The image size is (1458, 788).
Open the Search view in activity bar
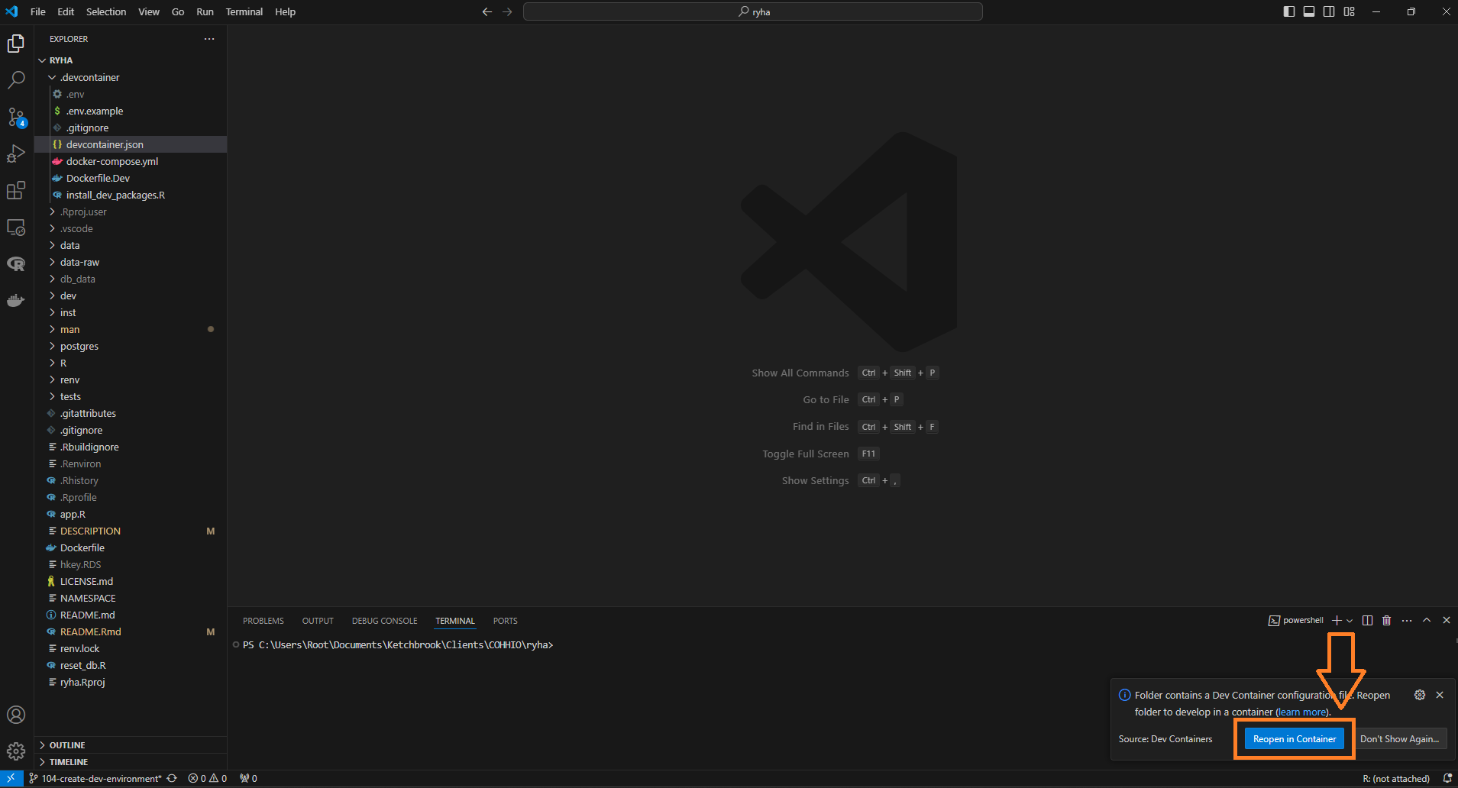[x=16, y=80]
